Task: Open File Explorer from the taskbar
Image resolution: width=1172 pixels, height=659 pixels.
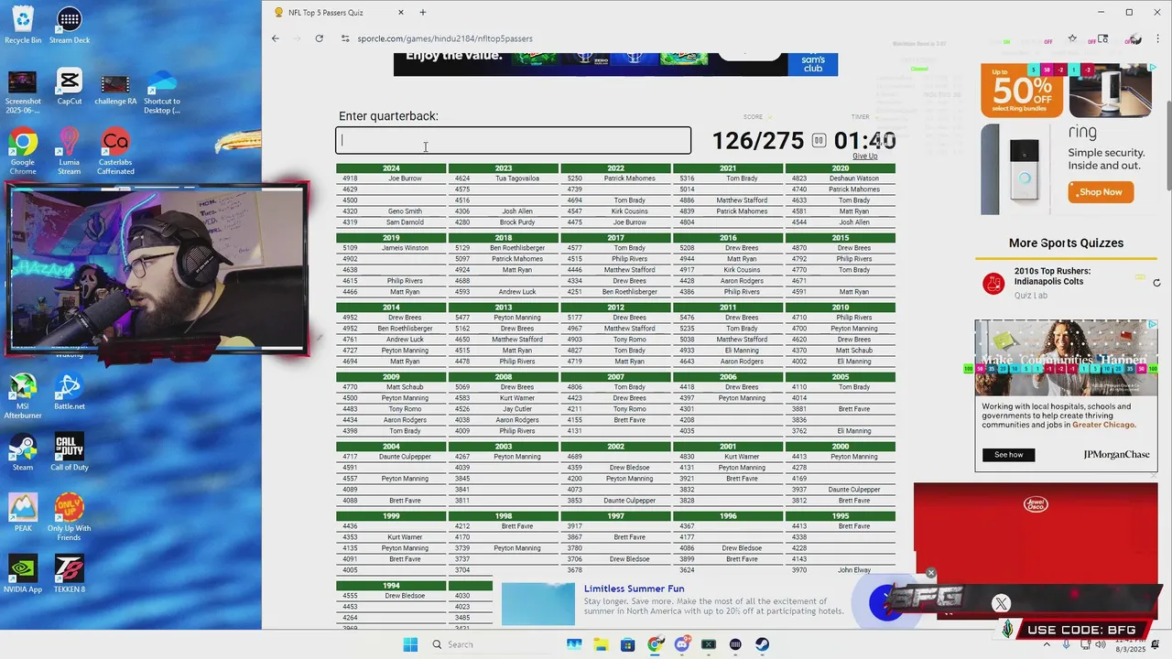Action: pos(601,644)
